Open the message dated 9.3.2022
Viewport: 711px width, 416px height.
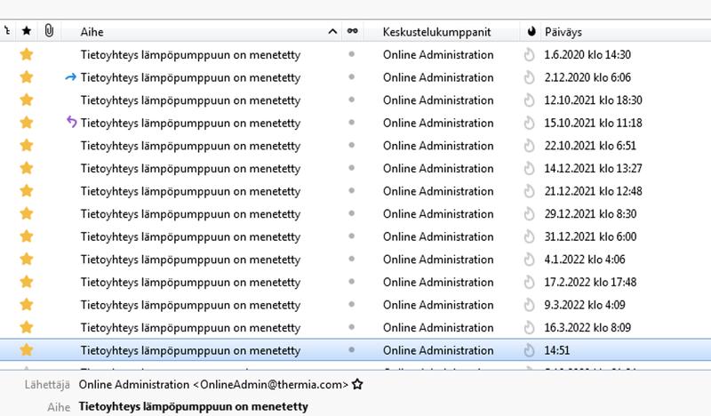tap(190, 305)
